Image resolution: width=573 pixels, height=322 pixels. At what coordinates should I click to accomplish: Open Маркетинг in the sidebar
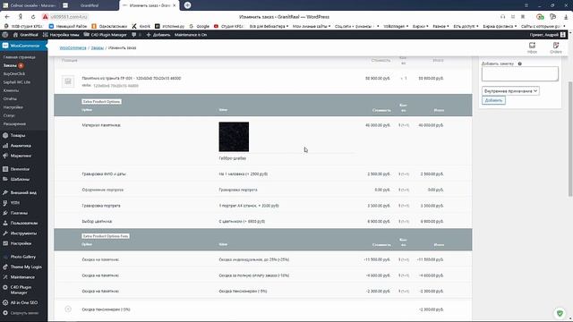pos(21,156)
